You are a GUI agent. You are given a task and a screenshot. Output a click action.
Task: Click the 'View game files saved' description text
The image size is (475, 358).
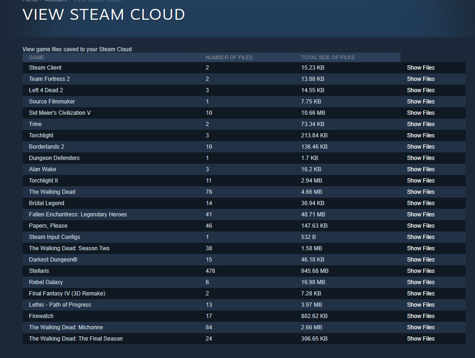pos(77,49)
